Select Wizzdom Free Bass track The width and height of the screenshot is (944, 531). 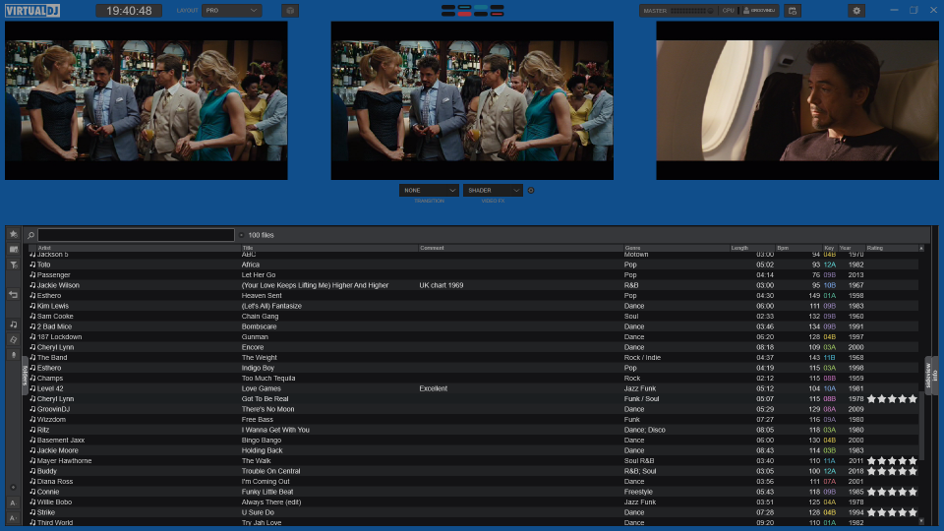pyautogui.click(x=473, y=420)
